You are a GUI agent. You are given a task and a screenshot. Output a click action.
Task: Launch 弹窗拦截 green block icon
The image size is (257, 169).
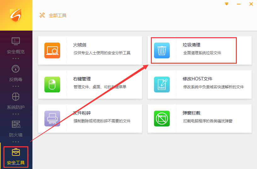pos(162,119)
